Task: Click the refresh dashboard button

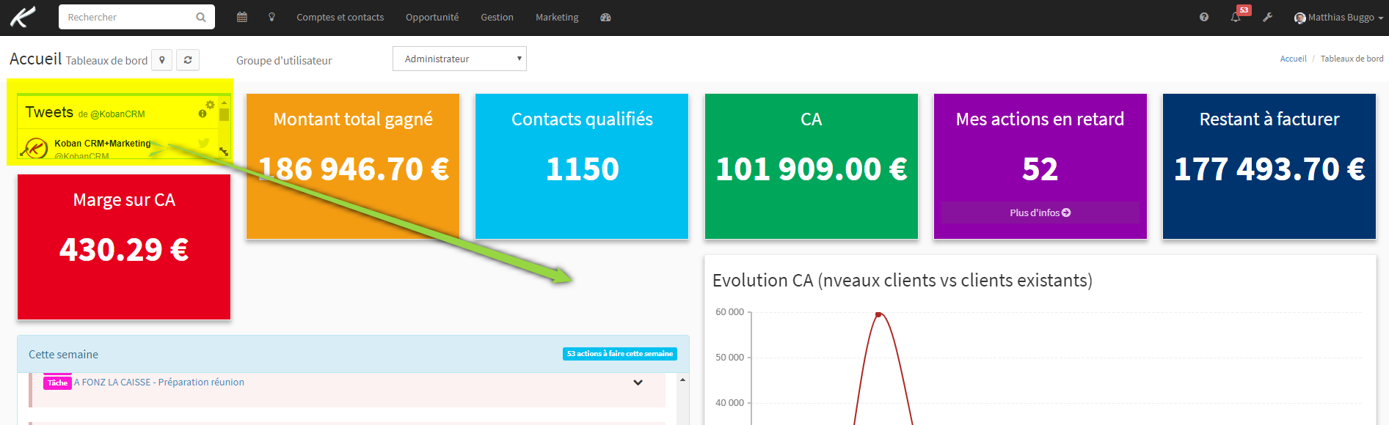Action: [188, 60]
